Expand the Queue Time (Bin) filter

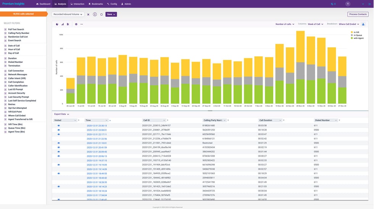5,128
